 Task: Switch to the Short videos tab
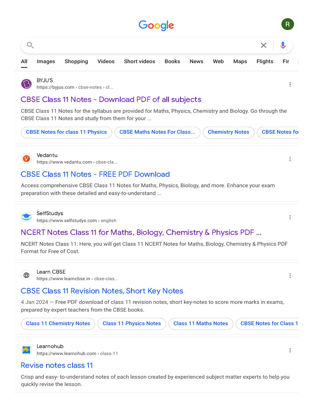point(139,61)
